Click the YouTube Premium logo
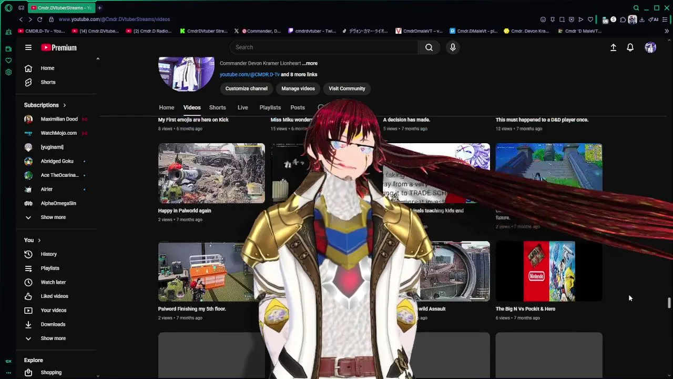 59,47
